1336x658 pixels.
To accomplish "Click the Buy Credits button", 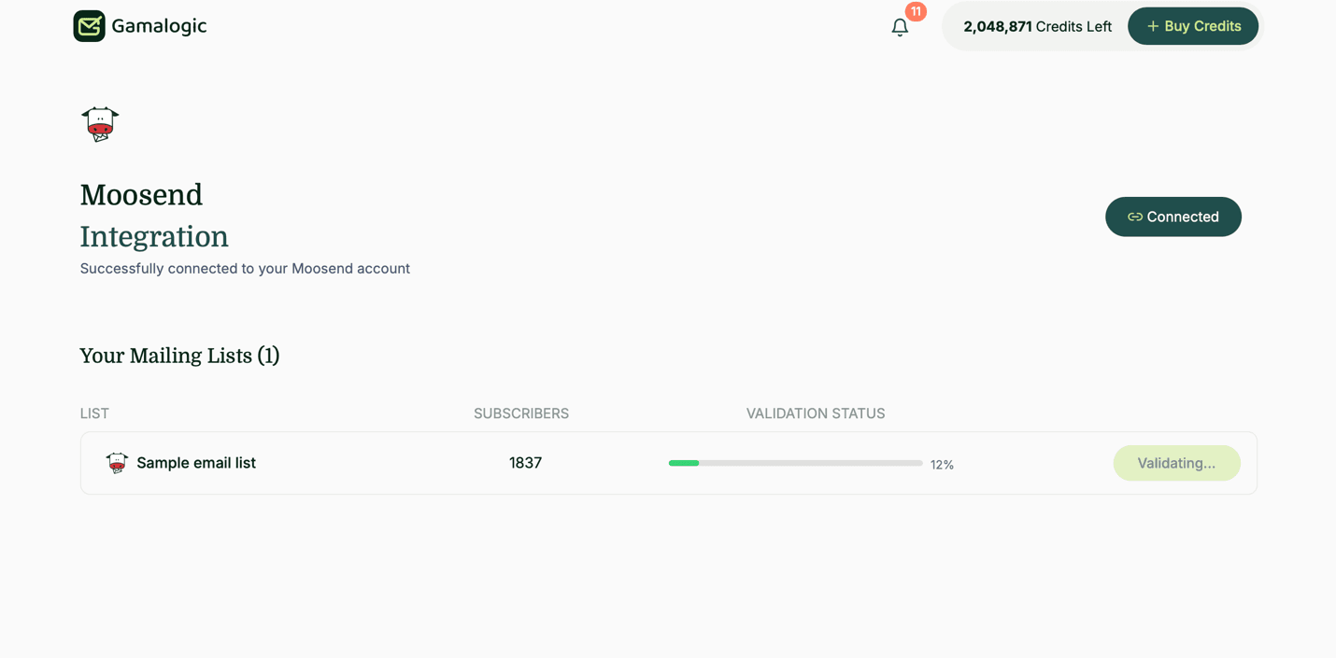I will click(x=1193, y=26).
